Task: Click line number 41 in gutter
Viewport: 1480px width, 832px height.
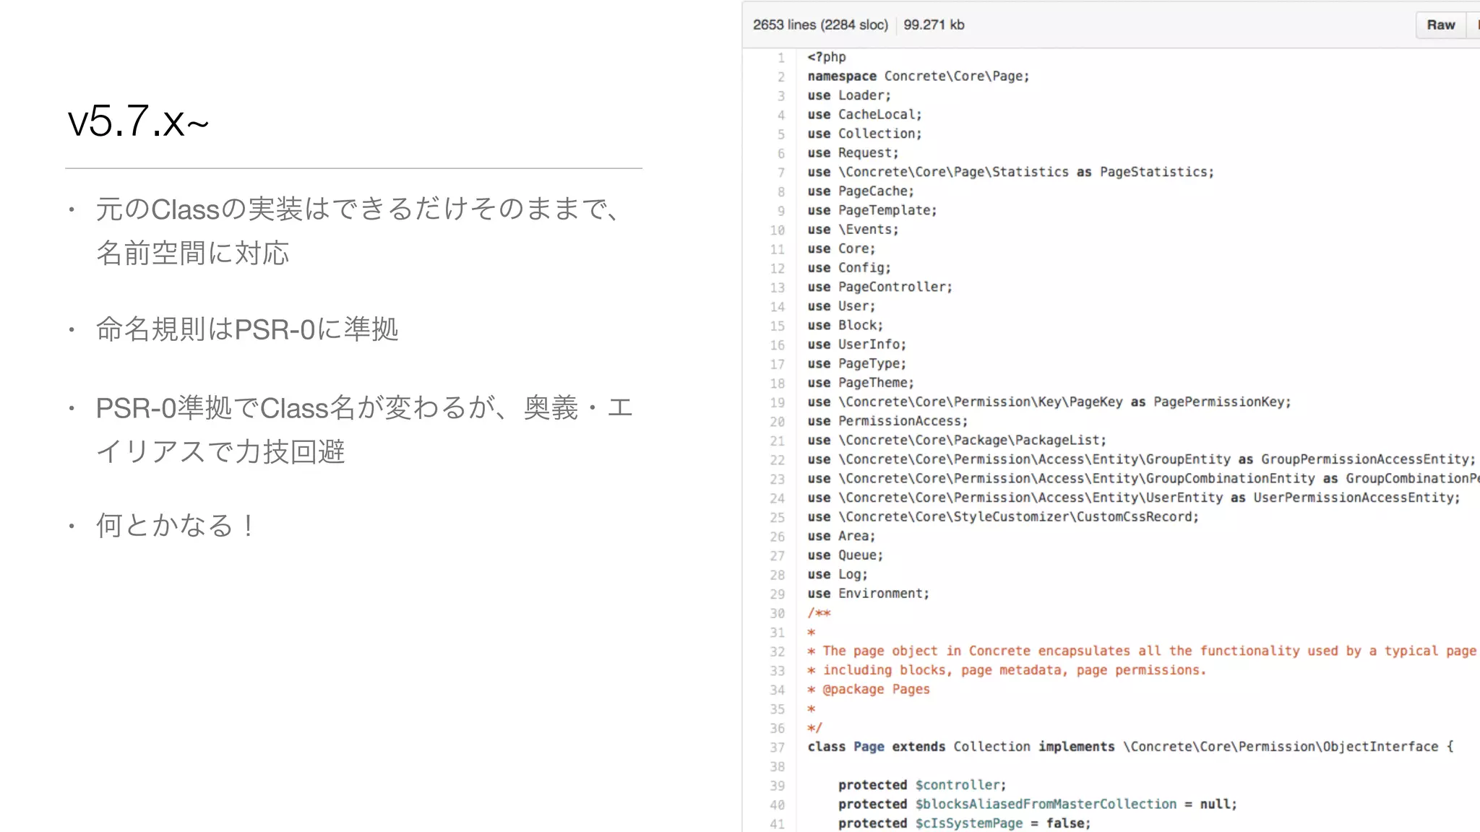Action: (x=778, y=824)
